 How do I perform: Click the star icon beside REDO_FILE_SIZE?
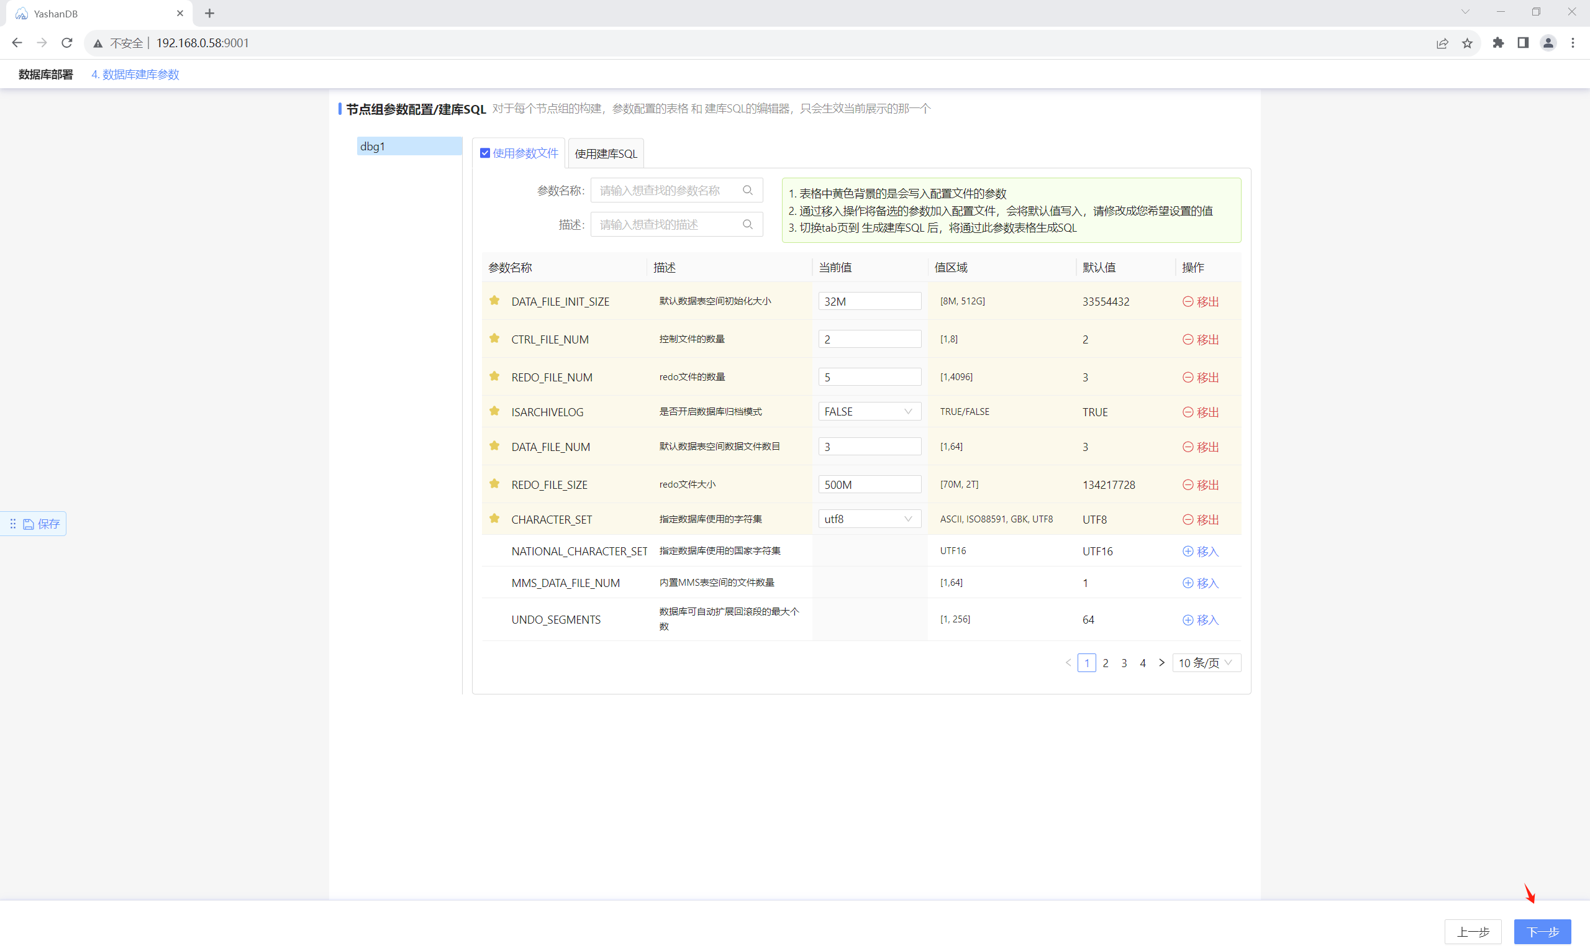[494, 484]
